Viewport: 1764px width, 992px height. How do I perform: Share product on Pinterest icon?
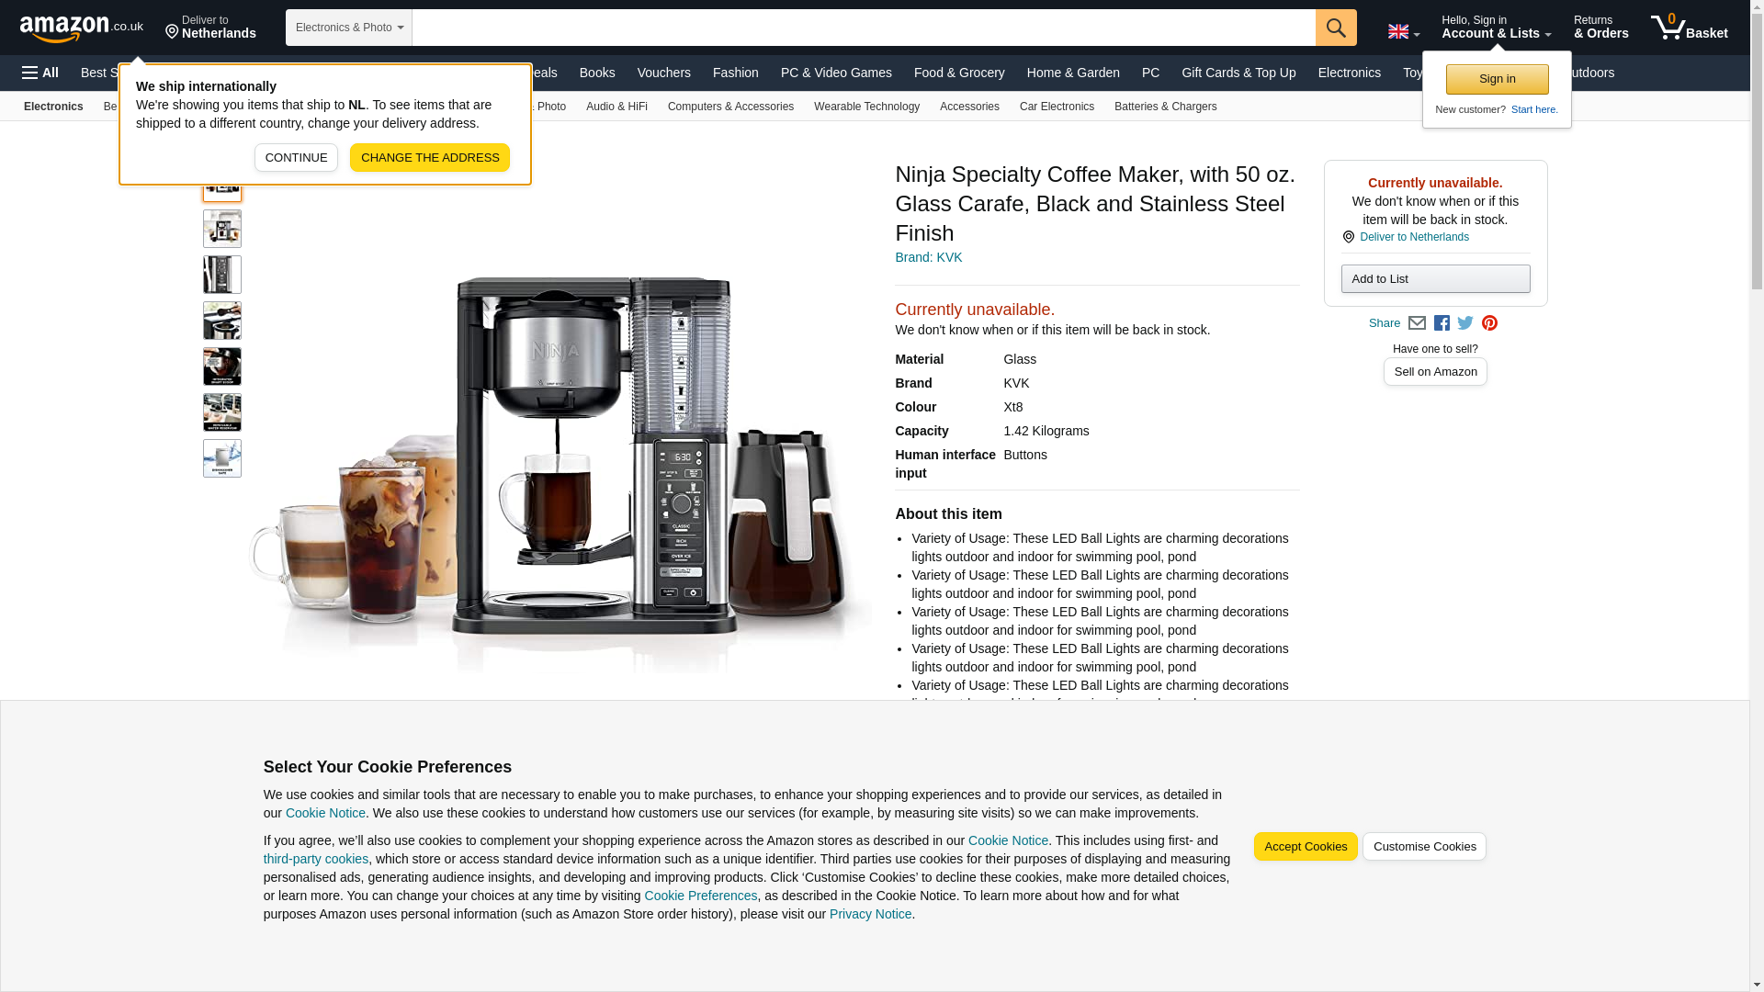click(x=1489, y=323)
